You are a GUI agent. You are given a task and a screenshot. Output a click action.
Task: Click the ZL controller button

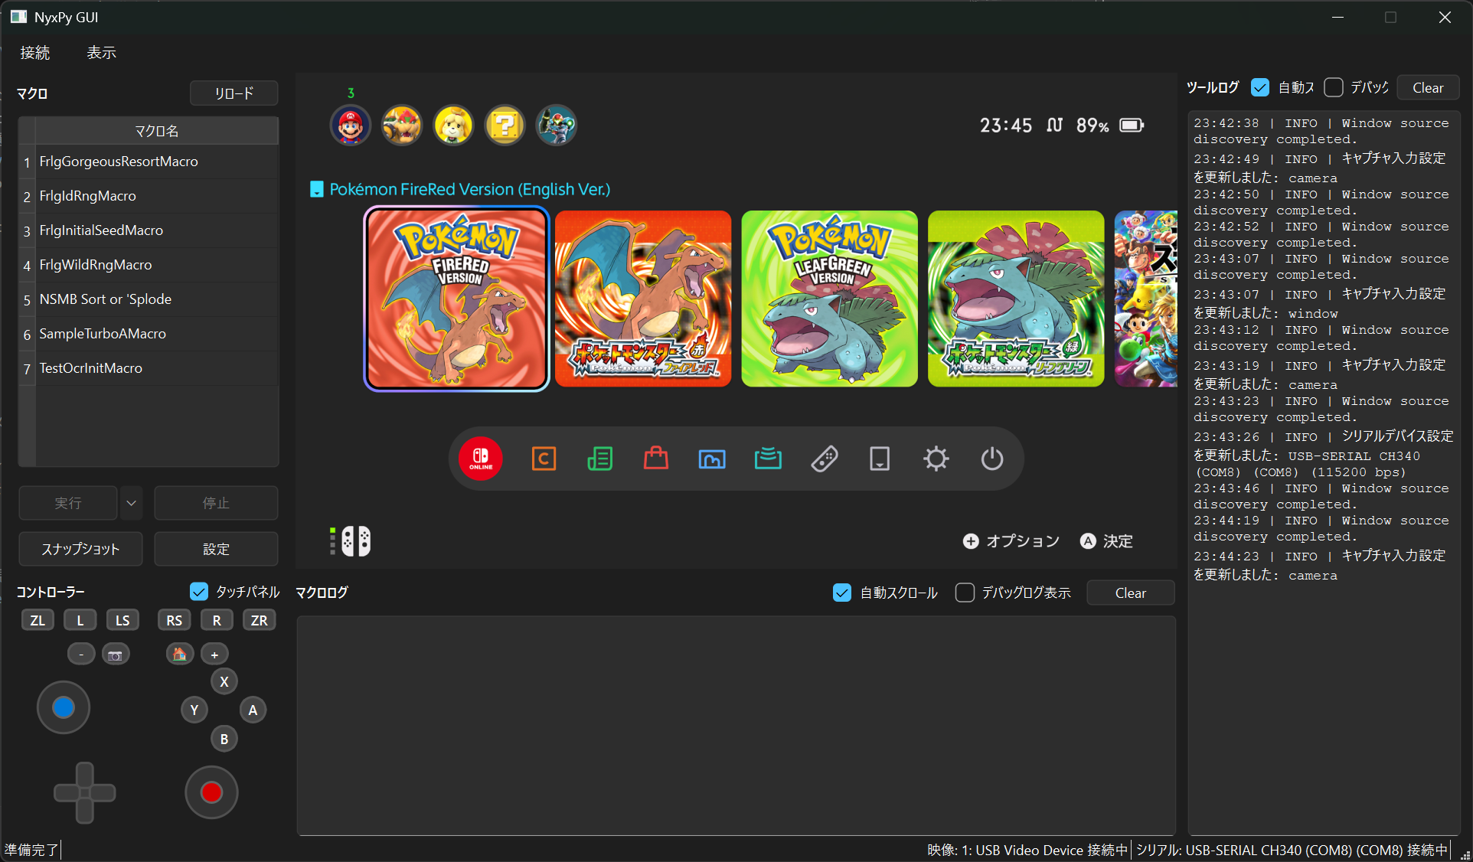[x=38, y=620]
